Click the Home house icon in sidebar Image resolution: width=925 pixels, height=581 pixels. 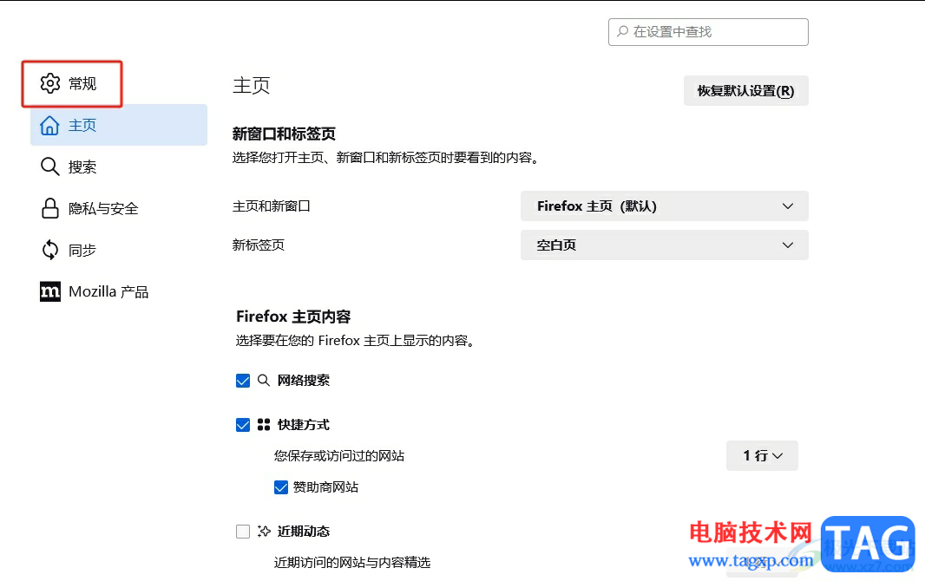[x=50, y=125]
